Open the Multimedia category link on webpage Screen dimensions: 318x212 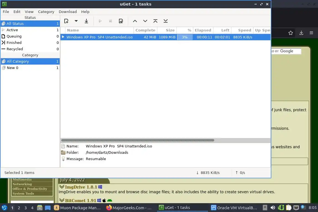coord(22,179)
